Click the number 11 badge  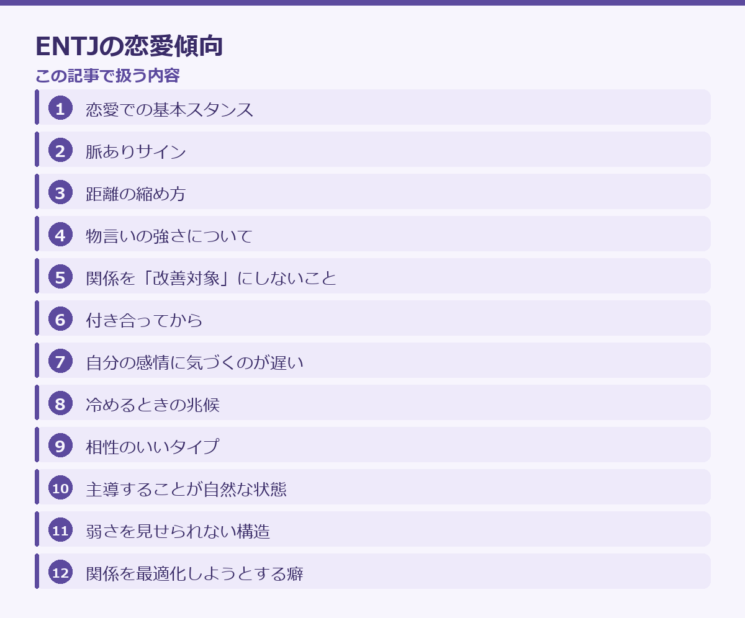point(60,531)
